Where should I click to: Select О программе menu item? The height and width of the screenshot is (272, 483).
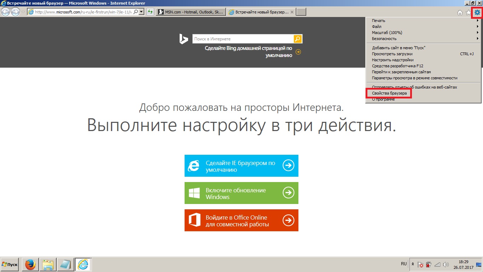click(x=424, y=99)
